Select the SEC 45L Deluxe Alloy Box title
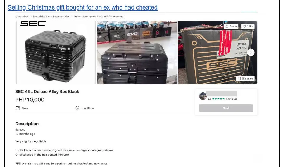The width and height of the screenshot is (281, 167). [x=47, y=92]
